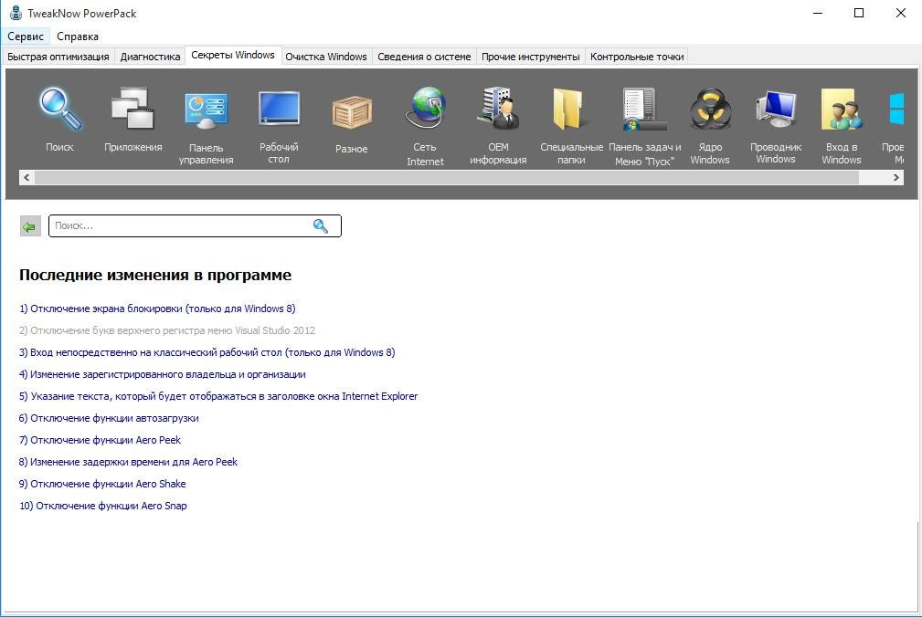Image resolution: width=922 pixels, height=617 pixels.
Task: Open the Панель управления category icon
Action: point(206,110)
